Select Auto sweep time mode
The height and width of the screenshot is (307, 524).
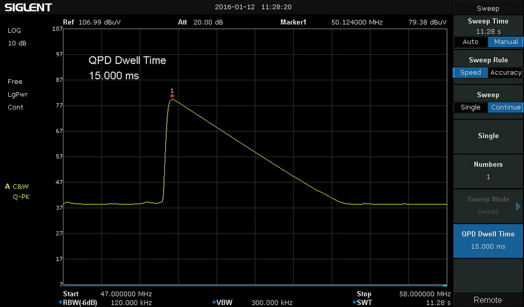point(470,42)
